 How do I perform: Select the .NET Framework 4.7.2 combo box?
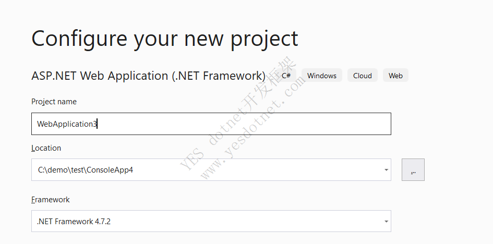coord(211,221)
